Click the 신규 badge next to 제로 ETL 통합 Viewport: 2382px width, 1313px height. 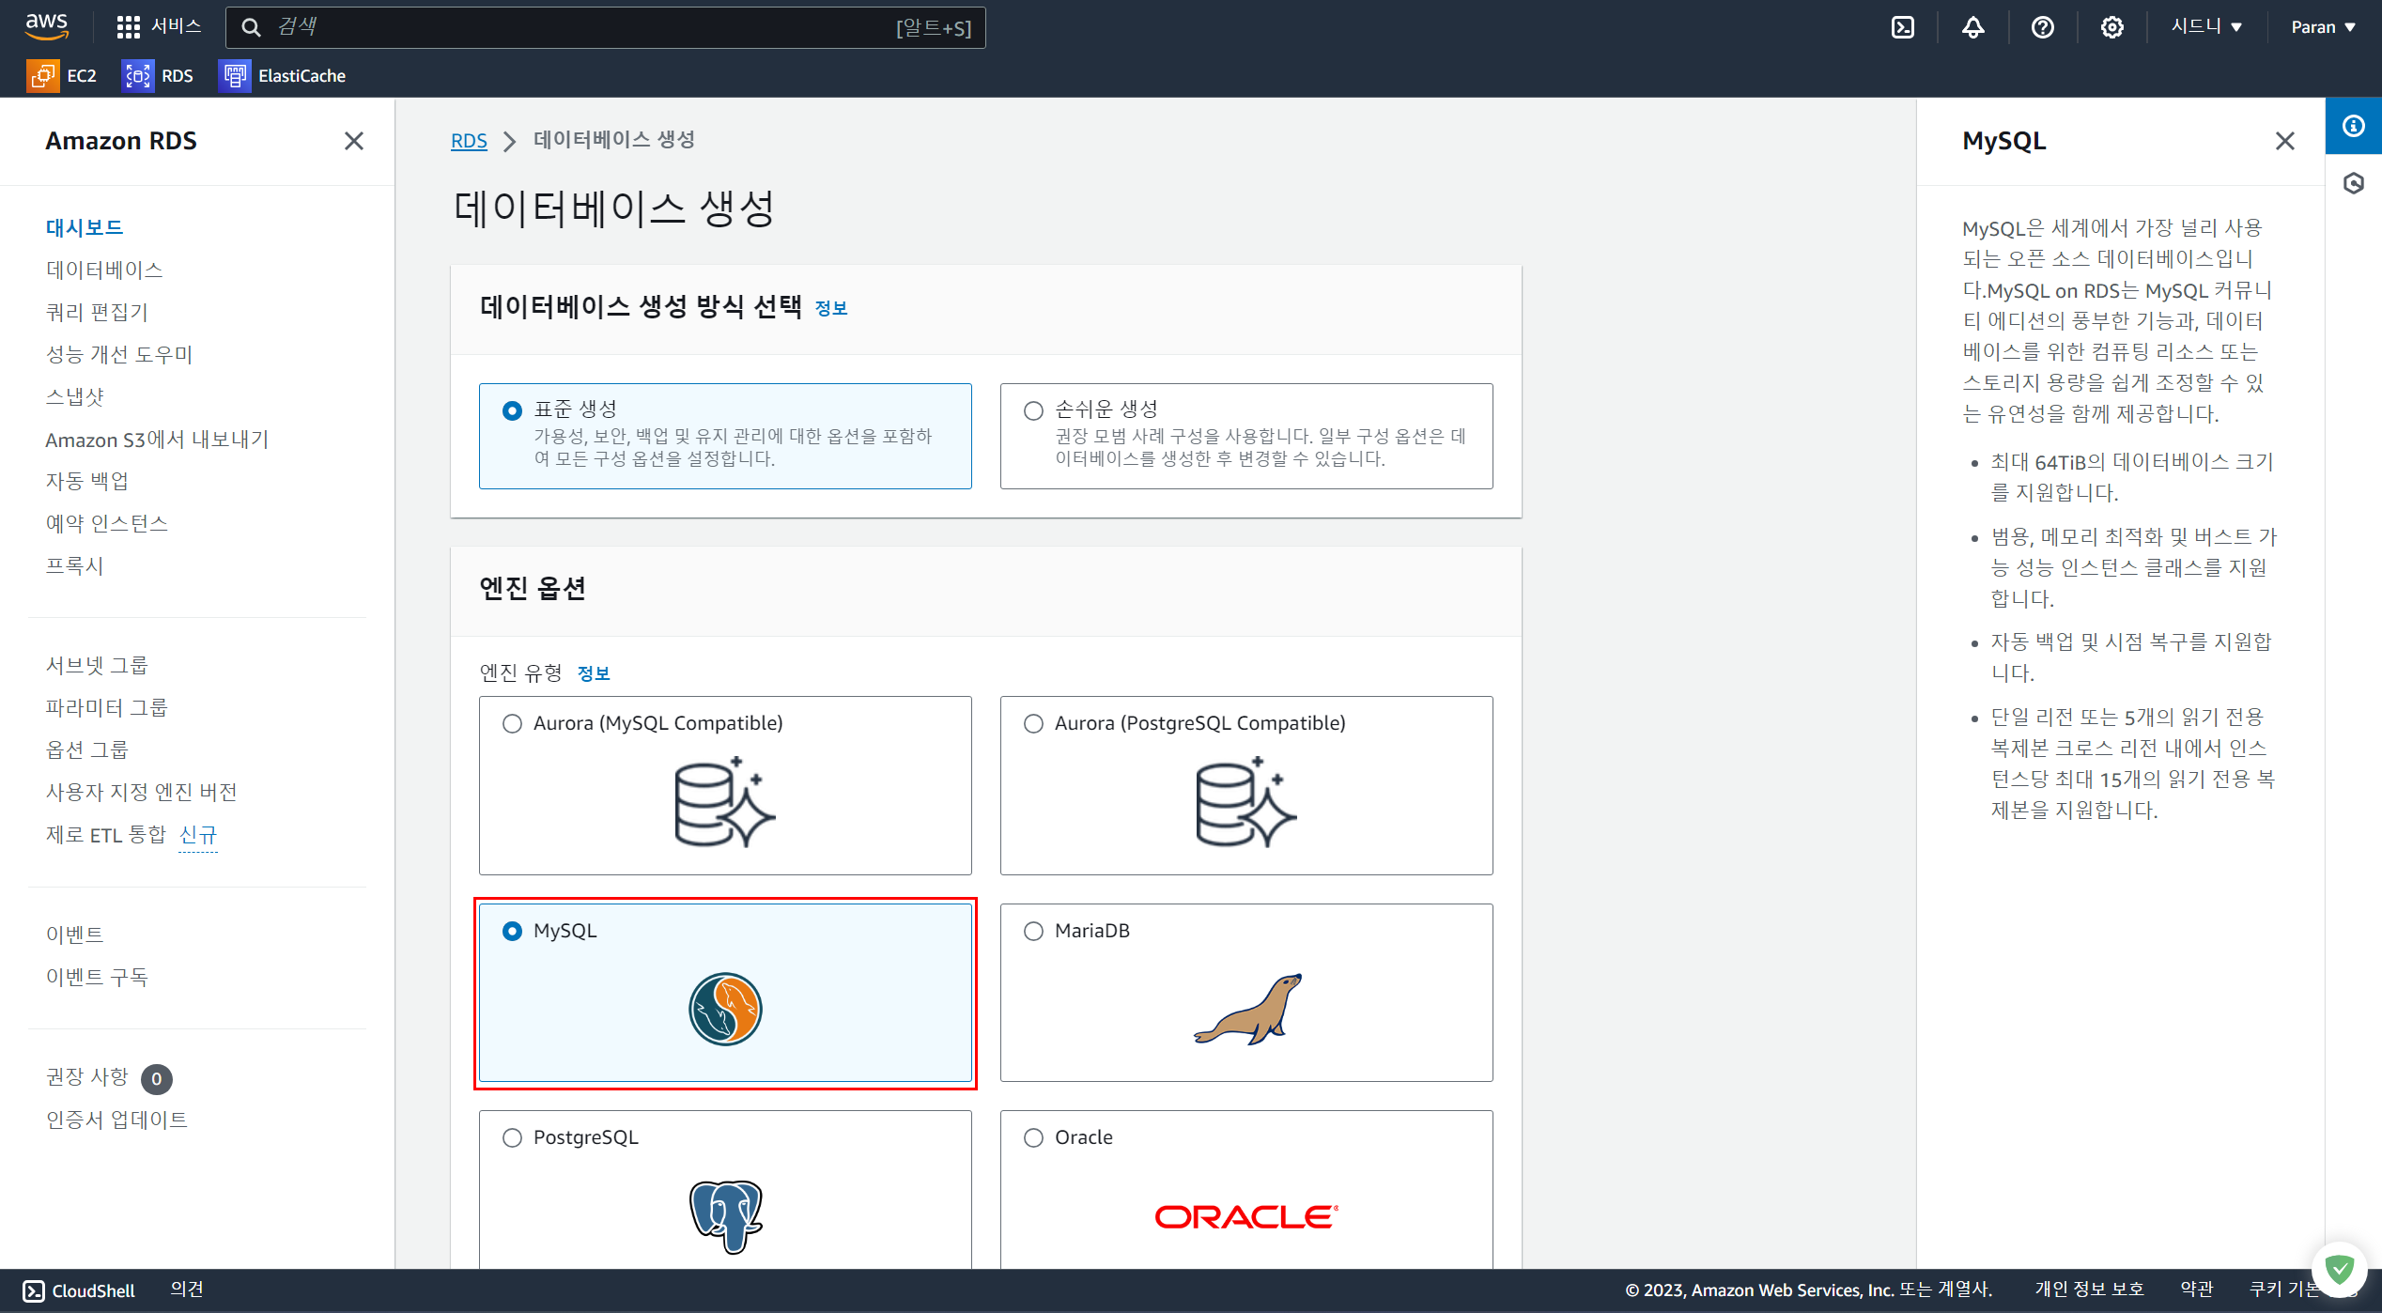[x=198, y=834]
